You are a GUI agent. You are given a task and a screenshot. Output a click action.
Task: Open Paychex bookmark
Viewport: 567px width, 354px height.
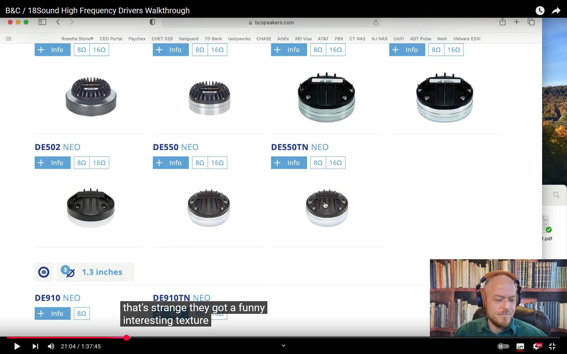[x=137, y=39]
